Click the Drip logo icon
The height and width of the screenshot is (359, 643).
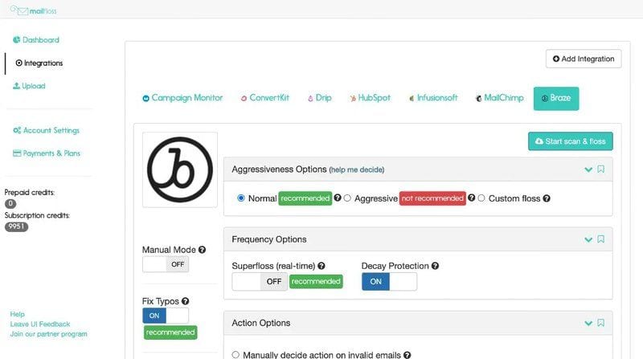[310, 98]
